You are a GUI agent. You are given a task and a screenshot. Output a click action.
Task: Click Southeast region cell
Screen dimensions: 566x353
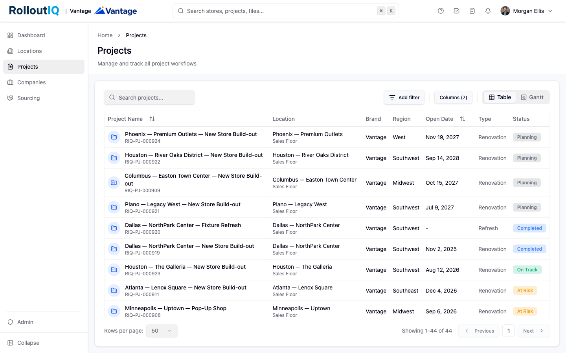click(405, 291)
